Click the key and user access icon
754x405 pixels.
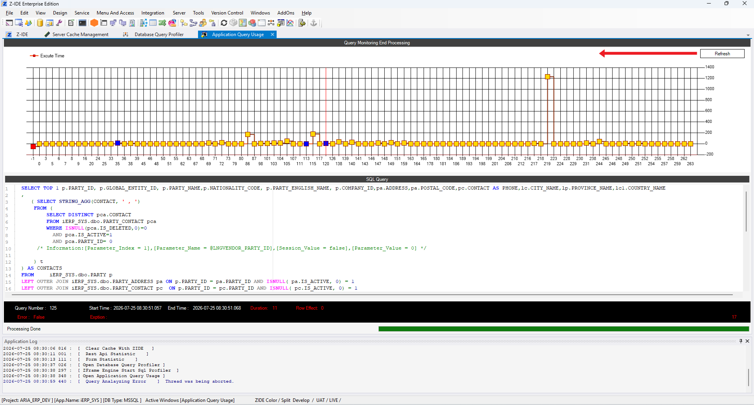pyautogui.click(x=212, y=23)
